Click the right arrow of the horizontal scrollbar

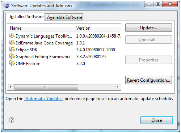pyautogui.click(x=118, y=87)
